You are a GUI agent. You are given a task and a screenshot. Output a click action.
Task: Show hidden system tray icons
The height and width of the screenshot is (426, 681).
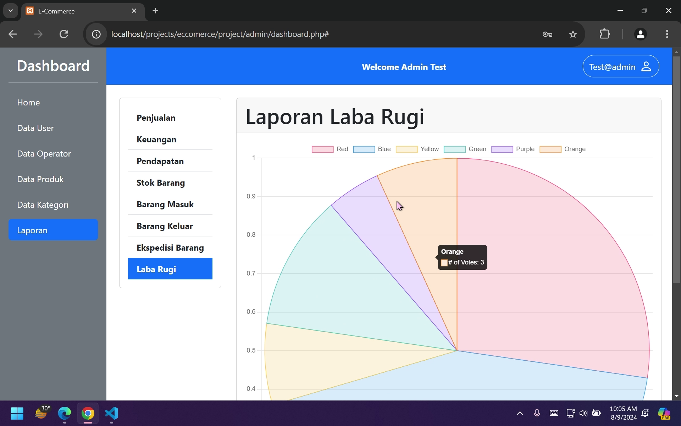coord(520,413)
